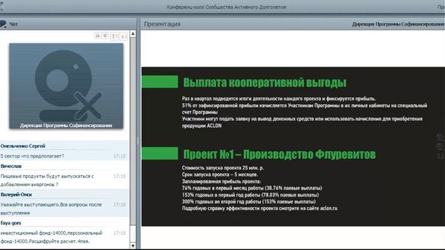Click the line "Срок запуска проекта – 5 месяцев."
This screenshot has height=250, width=445.
[x=220, y=174]
